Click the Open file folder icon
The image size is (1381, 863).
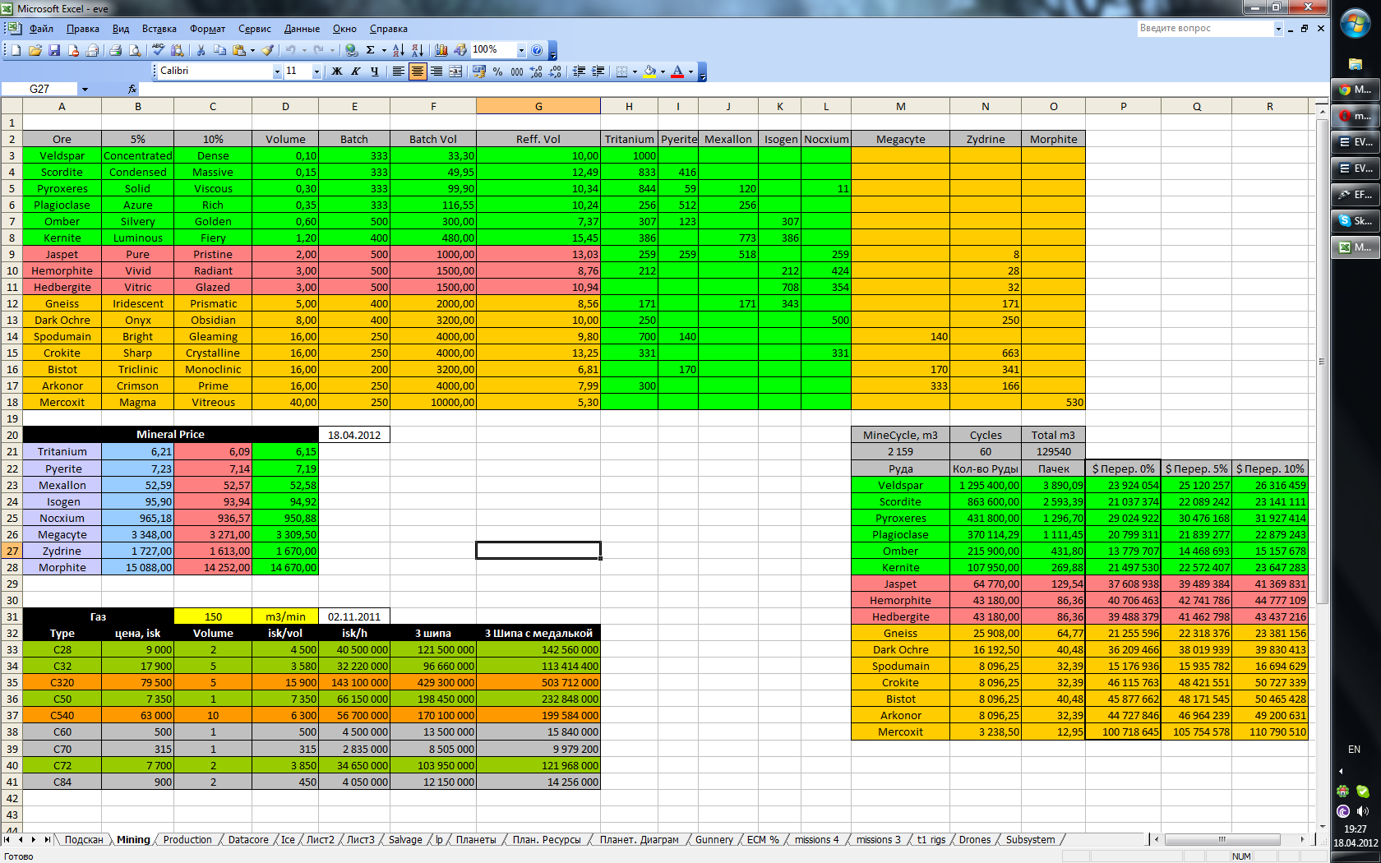coord(35,50)
